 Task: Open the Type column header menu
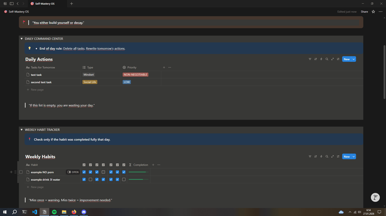[101, 67]
